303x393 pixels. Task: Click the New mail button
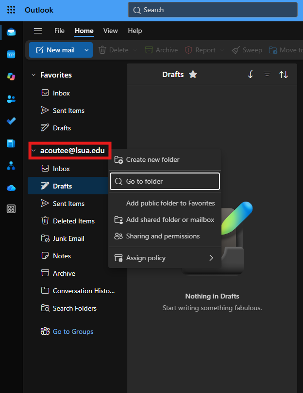point(55,50)
